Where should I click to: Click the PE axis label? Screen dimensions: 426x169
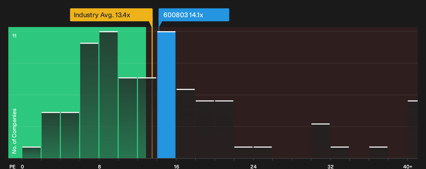[x=12, y=167]
